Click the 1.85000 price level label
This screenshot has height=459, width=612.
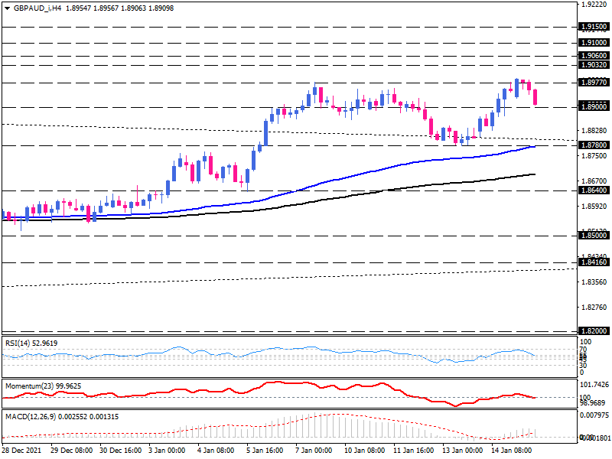[x=593, y=236]
